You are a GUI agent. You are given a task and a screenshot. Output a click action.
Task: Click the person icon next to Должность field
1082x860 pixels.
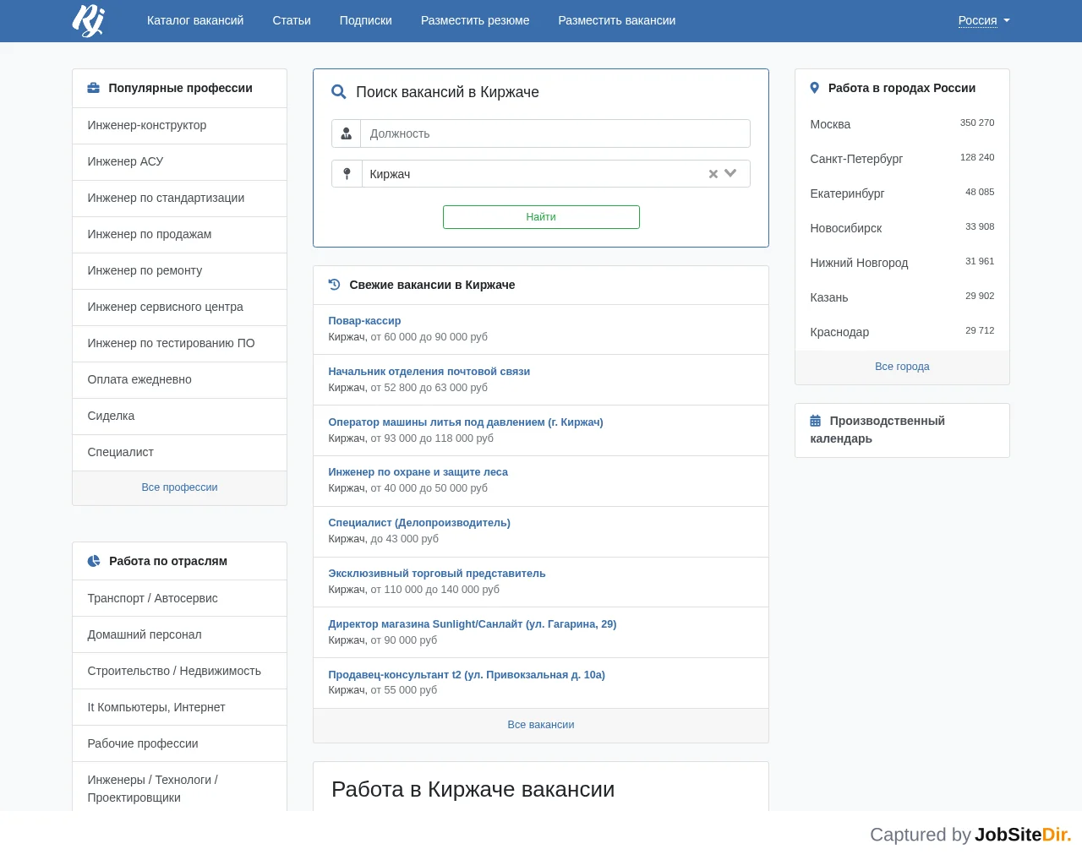click(x=347, y=133)
